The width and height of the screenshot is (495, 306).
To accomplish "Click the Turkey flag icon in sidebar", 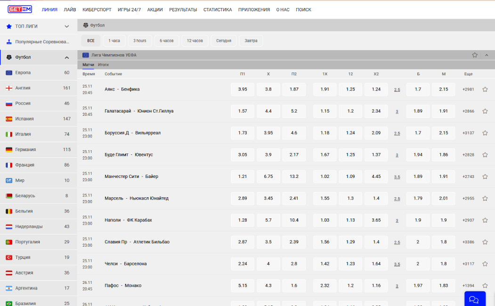I will (x=9, y=258).
